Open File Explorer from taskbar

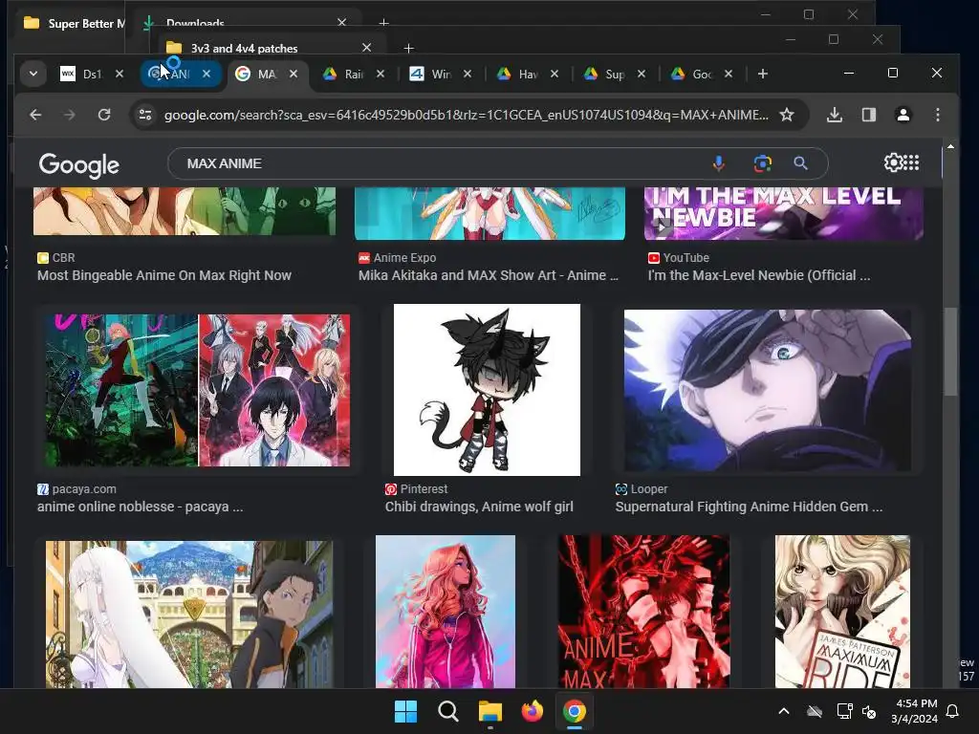click(x=490, y=711)
